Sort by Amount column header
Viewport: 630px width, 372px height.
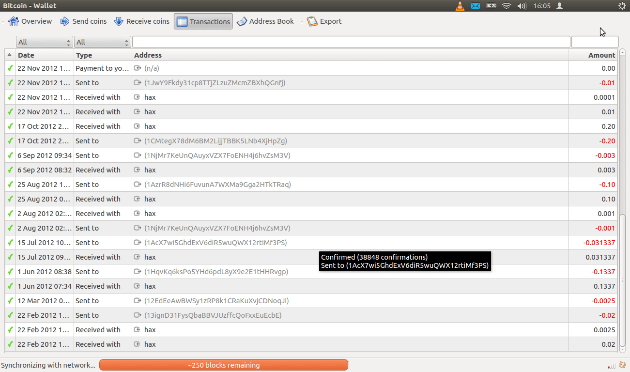click(x=593, y=55)
